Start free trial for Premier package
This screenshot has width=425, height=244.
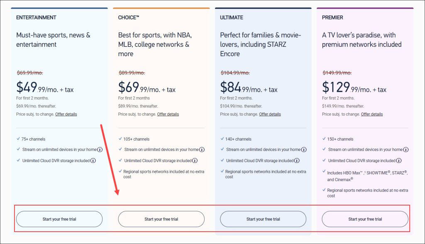(x=365, y=219)
